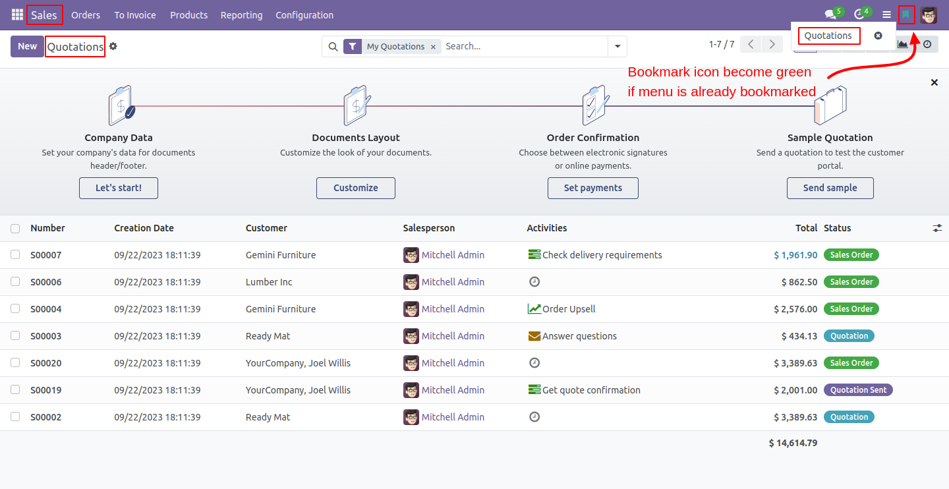Click clock activity icon for S00020

(x=534, y=363)
